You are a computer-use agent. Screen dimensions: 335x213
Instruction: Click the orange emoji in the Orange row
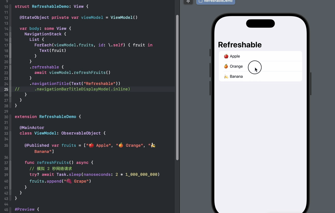[x=226, y=66]
